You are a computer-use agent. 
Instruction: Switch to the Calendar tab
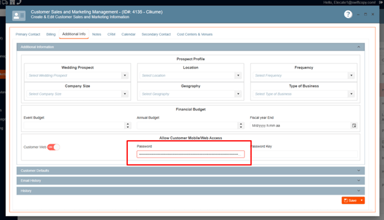coord(128,34)
